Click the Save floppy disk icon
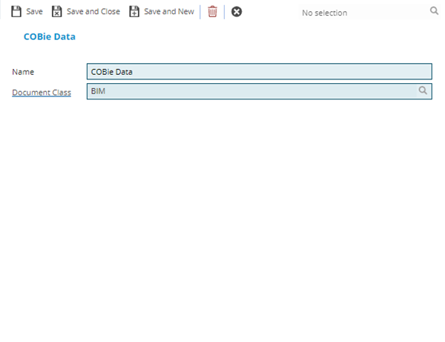Viewport: 445px width, 342px height. click(16, 12)
